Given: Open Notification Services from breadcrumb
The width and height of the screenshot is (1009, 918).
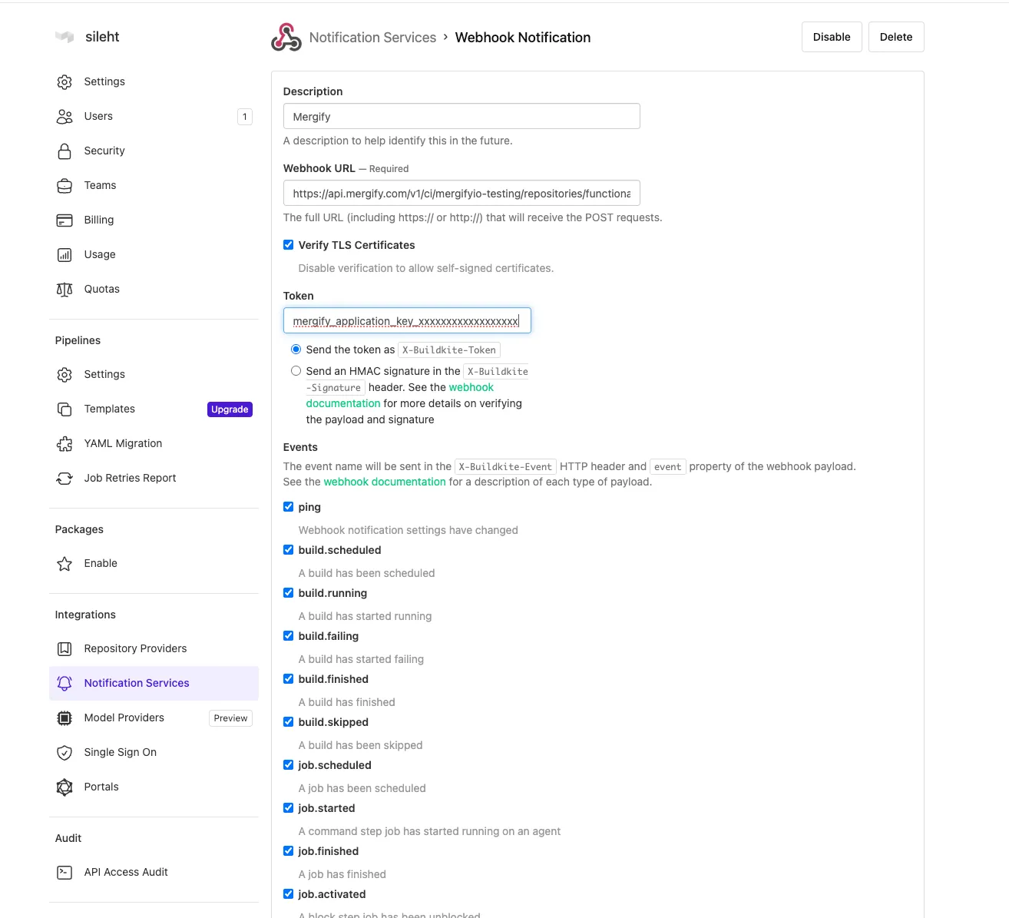Looking at the screenshot, I should click(x=373, y=37).
